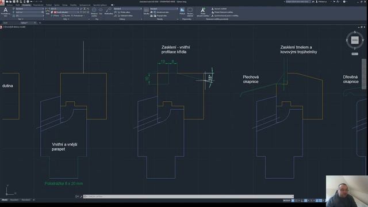
Task: Open the WCS dropdown below the ViewCube
Action: click(x=355, y=54)
